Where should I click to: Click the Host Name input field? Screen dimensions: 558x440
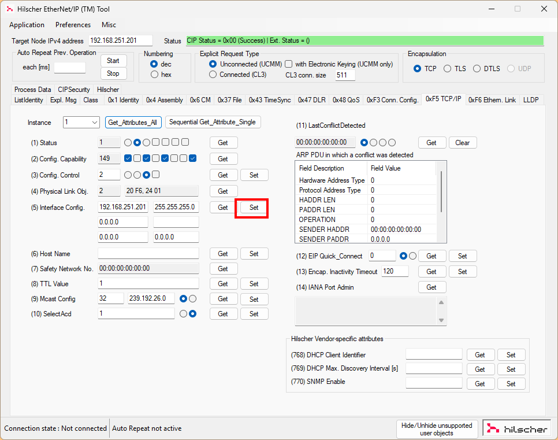click(148, 253)
